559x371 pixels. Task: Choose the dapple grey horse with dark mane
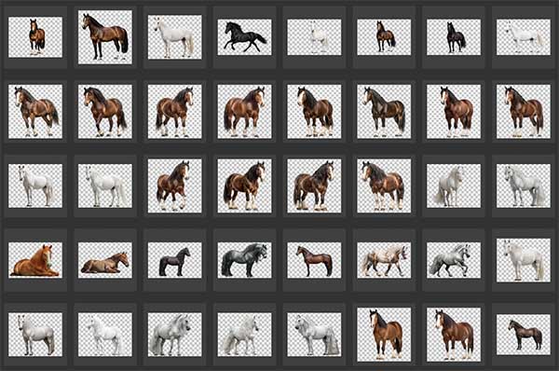[244, 260]
